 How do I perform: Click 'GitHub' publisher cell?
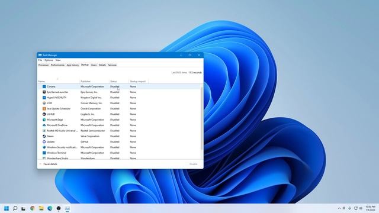point(84,142)
